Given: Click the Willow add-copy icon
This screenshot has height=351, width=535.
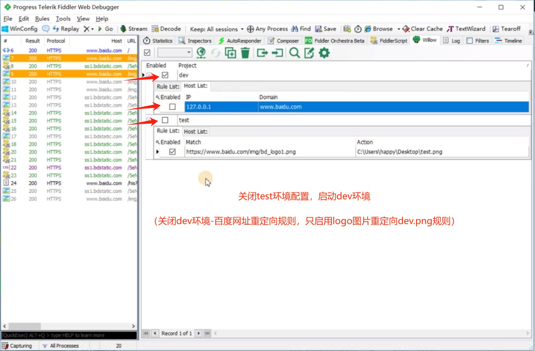Looking at the screenshot, I should [x=231, y=53].
